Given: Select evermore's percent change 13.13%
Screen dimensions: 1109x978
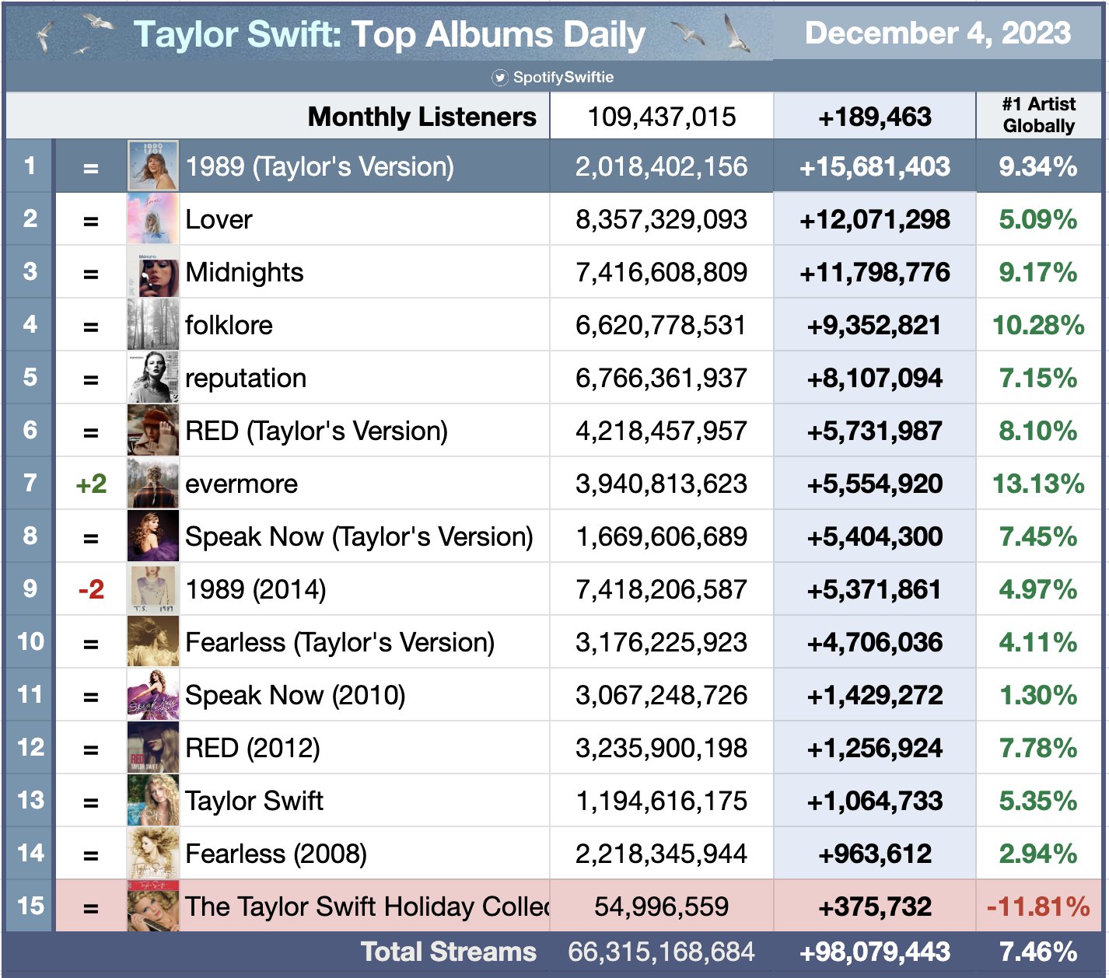Looking at the screenshot, I should click(1038, 484).
